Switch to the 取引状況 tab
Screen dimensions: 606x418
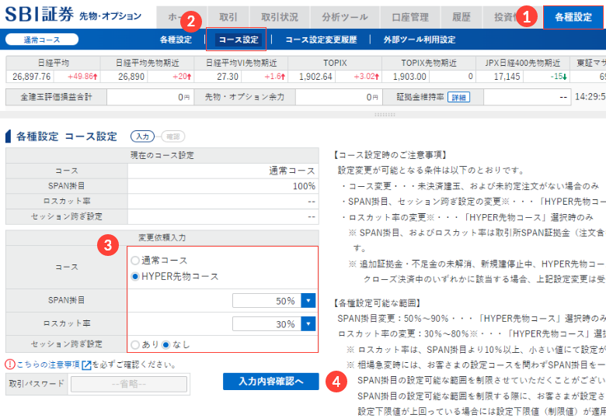coord(280,17)
